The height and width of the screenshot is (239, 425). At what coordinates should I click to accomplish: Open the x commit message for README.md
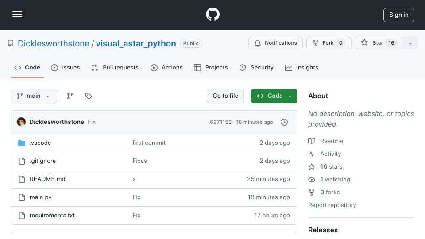coord(134,179)
